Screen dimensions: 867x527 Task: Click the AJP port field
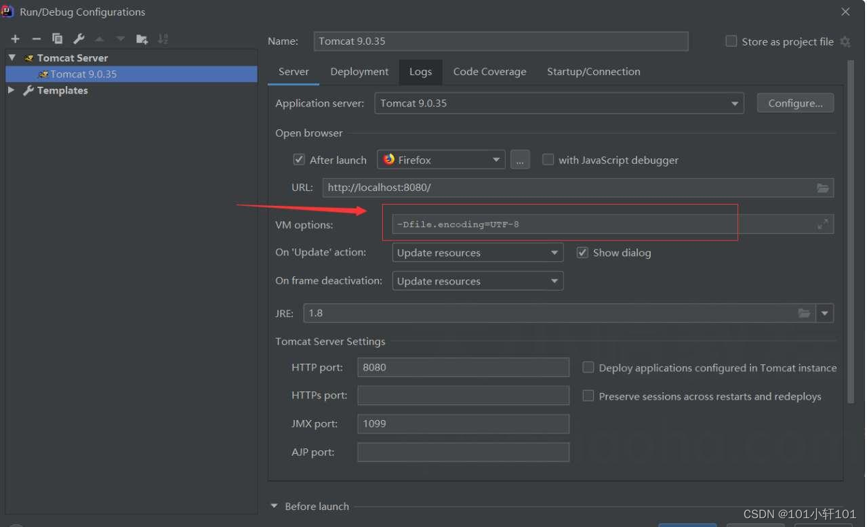[x=463, y=452]
